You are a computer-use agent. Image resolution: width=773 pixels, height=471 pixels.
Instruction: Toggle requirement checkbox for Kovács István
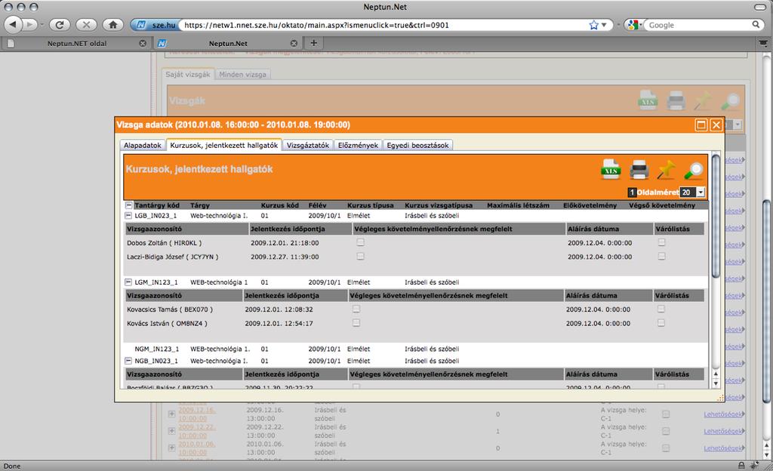pyautogui.click(x=356, y=323)
